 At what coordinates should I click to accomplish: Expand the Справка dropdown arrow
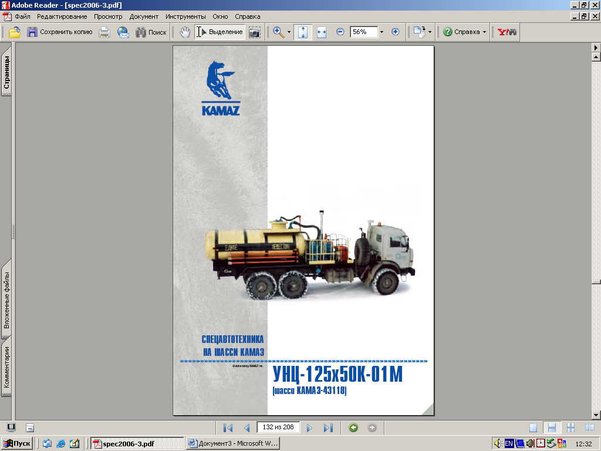(484, 32)
